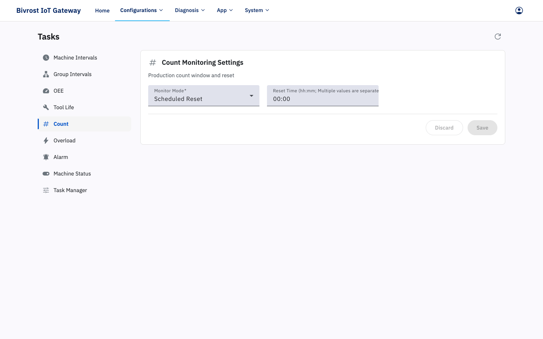Click the Group Intervals hierarchy icon
The image size is (543, 339).
(x=46, y=74)
